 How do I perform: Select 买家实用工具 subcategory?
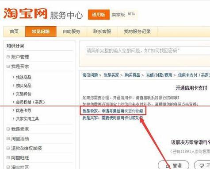tap(27, 119)
